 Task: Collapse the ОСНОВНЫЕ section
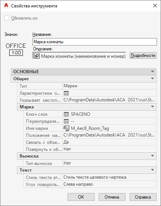(x=153, y=72)
